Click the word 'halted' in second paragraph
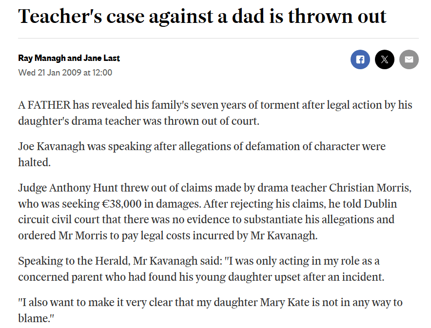 (x=34, y=162)
